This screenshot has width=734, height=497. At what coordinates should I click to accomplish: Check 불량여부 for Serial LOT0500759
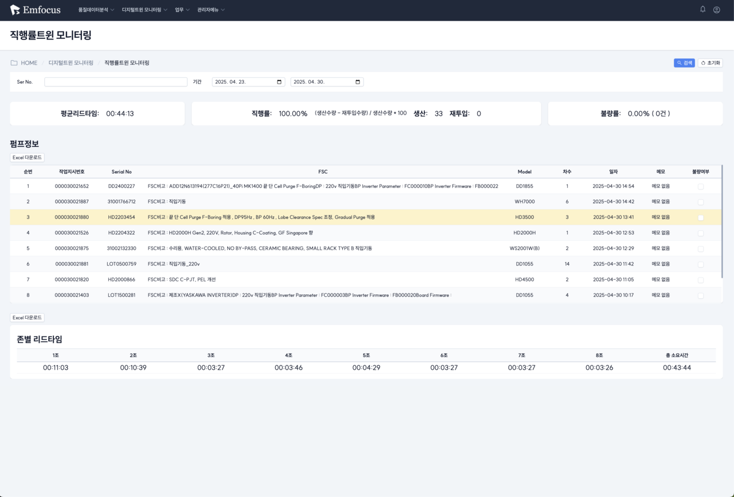(700, 264)
